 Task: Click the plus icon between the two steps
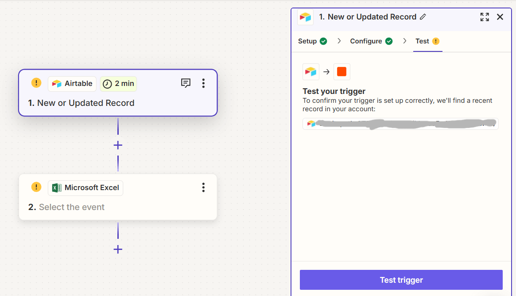point(118,145)
